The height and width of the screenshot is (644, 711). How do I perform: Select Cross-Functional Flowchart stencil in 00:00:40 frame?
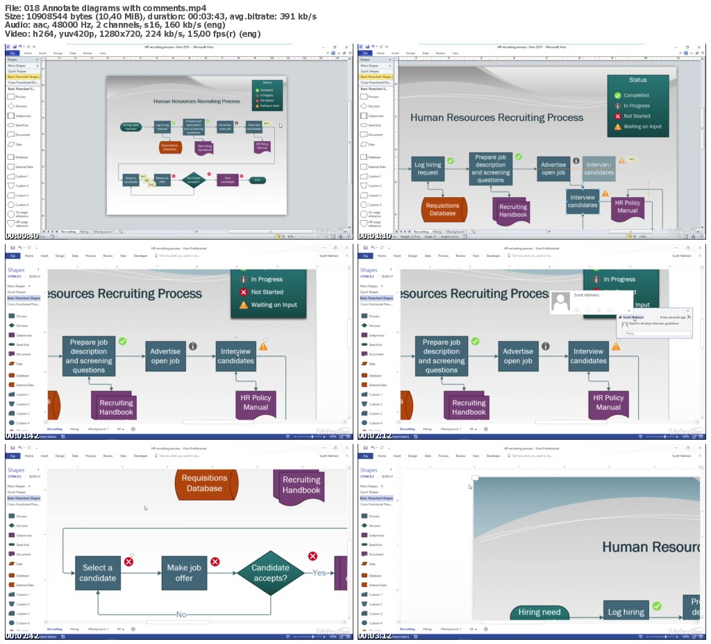23,83
